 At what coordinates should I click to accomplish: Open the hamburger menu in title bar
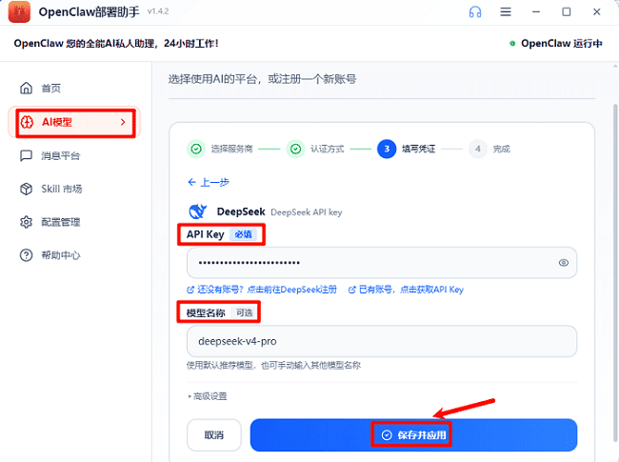pos(506,11)
